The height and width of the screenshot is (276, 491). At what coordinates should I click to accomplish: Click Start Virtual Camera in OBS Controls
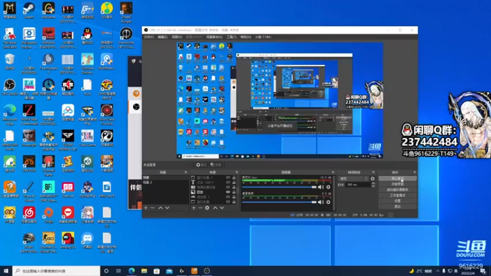pyautogui.click(x=397, y=190)
